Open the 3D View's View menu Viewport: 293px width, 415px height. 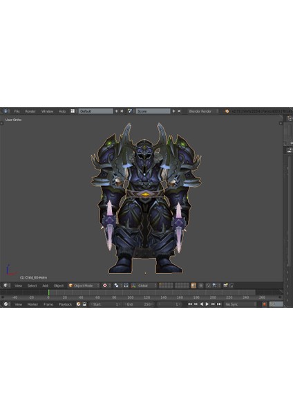click(18, 286)
